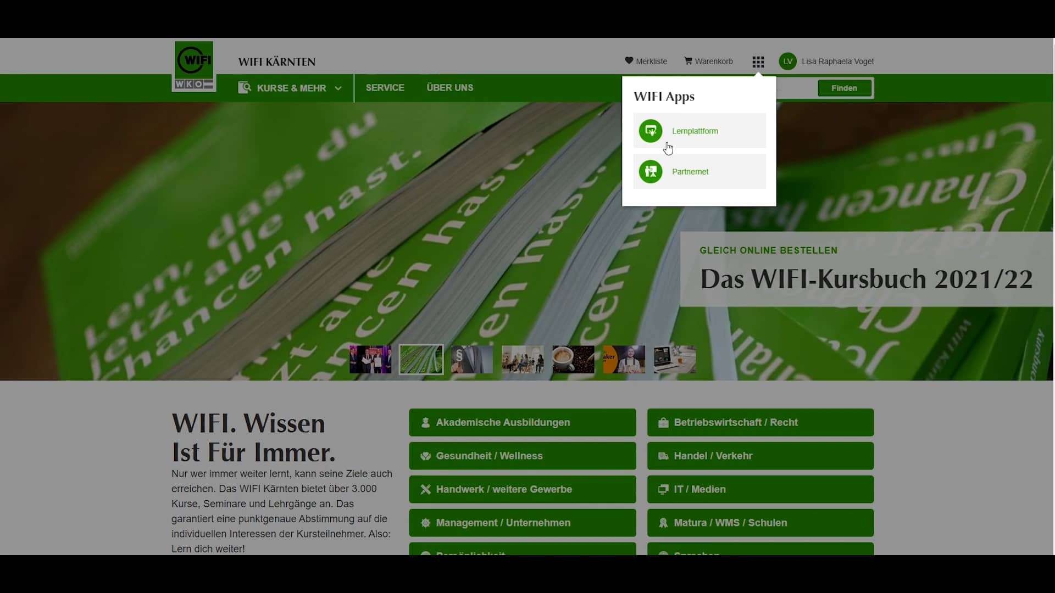Open Betriebswirtschaft / Recht category
1055x593 pixels.
click(x=760, y=422)
